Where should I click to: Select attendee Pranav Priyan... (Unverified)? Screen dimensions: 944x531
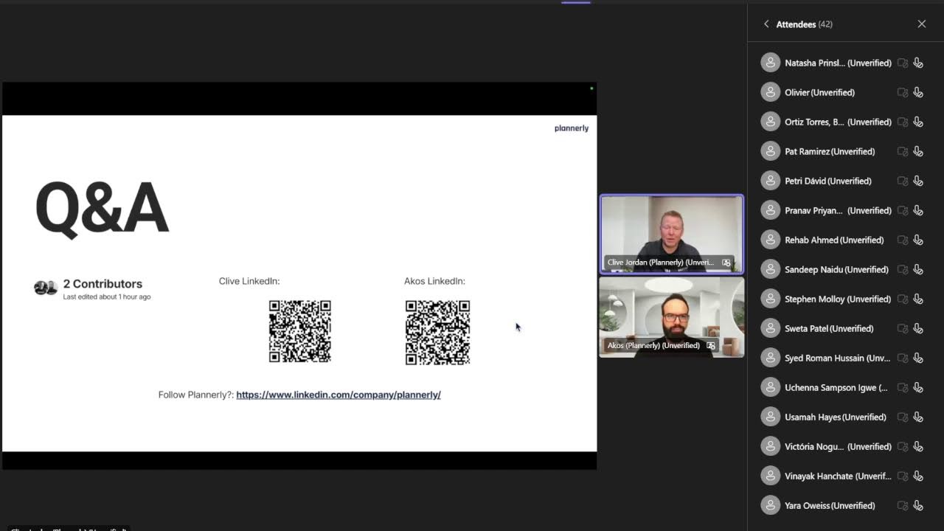(x=841, y=210)
